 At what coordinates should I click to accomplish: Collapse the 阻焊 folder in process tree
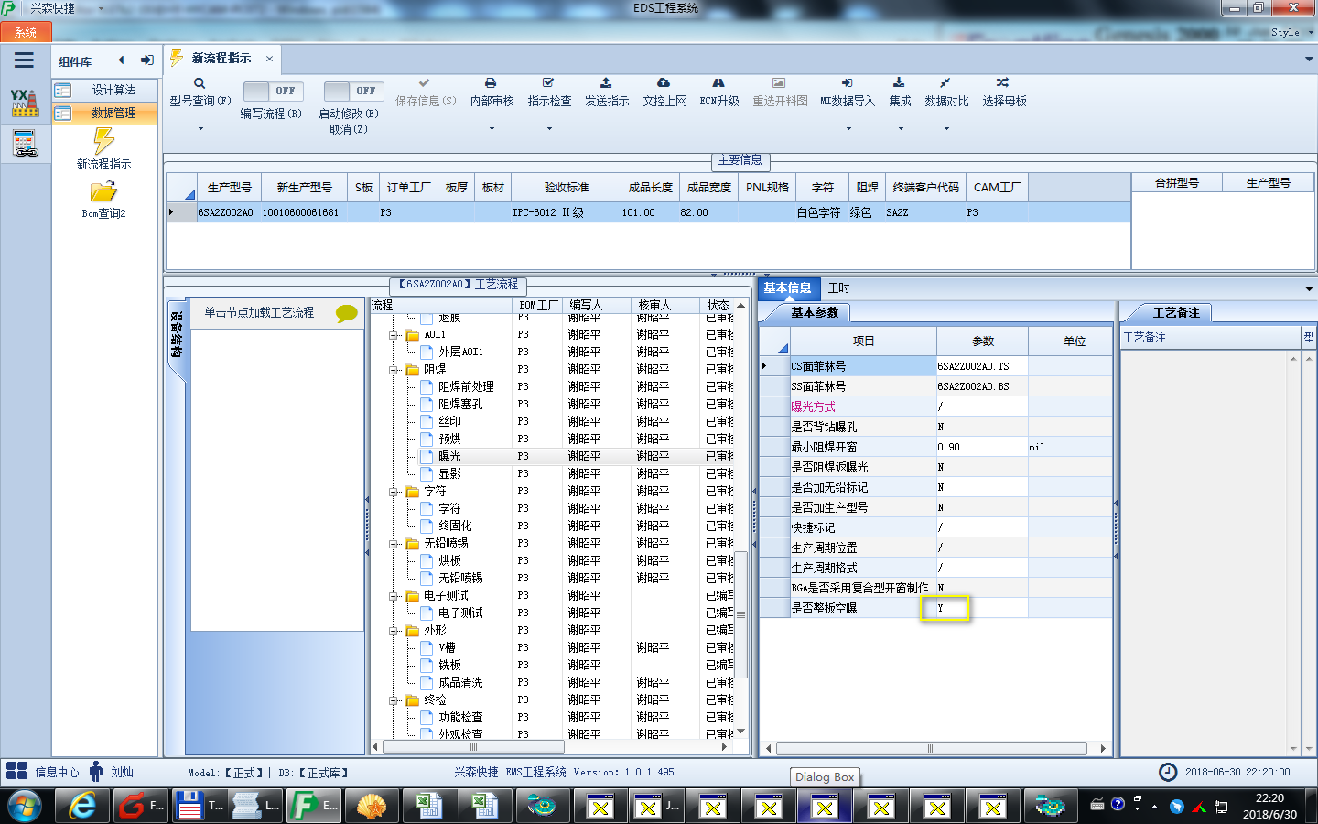pyautogui.click(x=394, y=370)
